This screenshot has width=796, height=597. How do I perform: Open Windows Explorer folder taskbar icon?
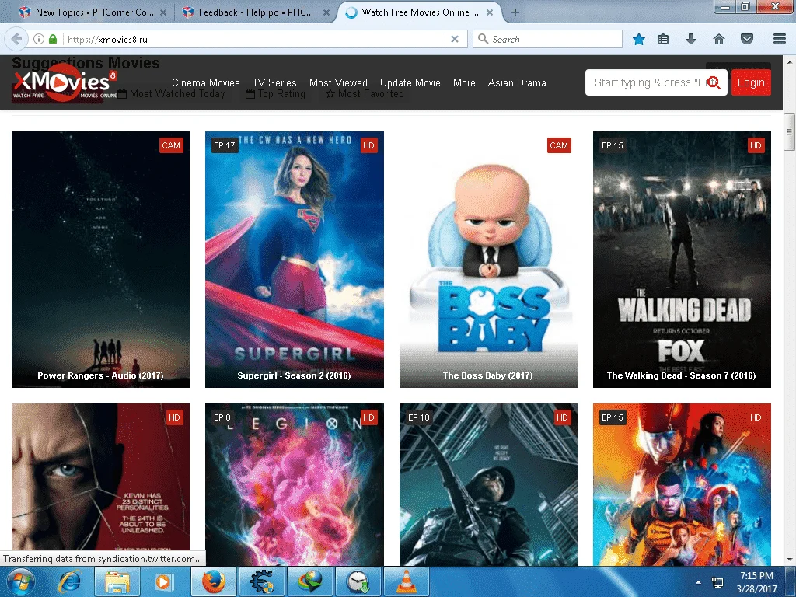(117, 581)
